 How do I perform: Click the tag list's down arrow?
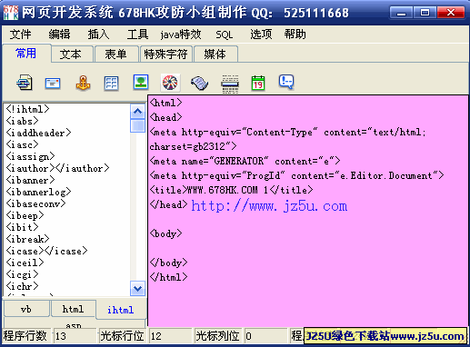pos(137,289)
